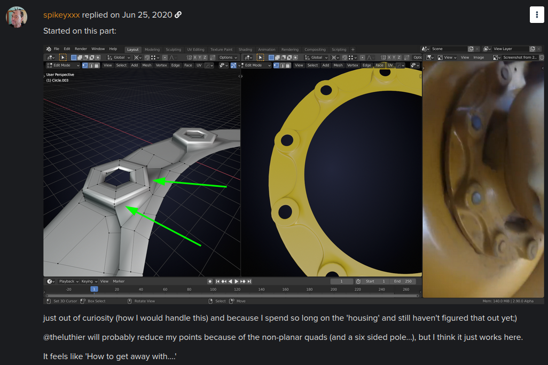Open the three-dot post options menu

tap(537, 15)
